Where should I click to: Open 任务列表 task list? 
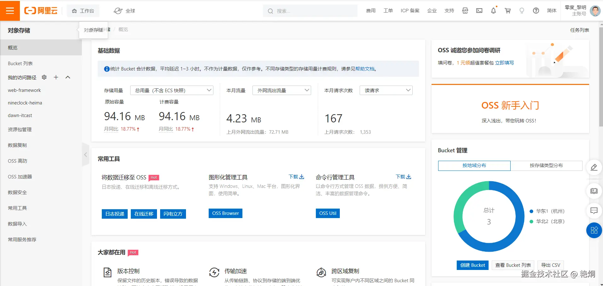click(580, 30)
